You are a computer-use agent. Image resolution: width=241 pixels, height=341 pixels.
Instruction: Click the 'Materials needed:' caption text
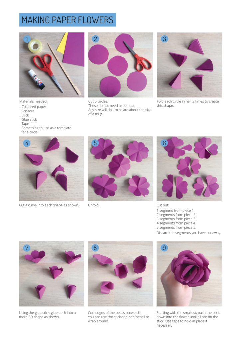click(33, 101)
